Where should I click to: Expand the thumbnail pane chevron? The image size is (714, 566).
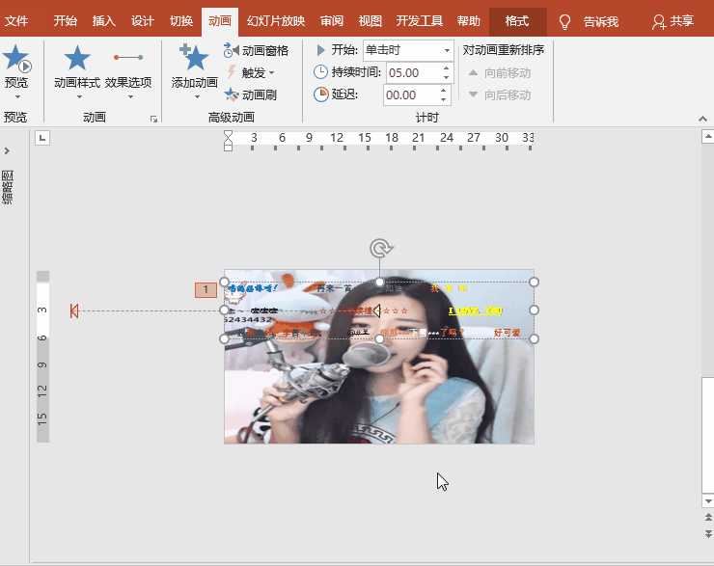point(7,150)
